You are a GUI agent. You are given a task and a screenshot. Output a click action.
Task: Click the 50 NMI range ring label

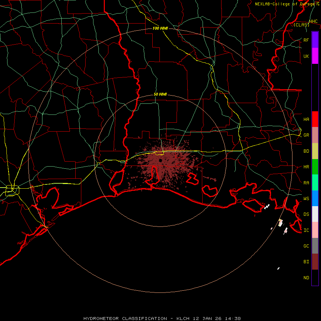coord(160,94)
